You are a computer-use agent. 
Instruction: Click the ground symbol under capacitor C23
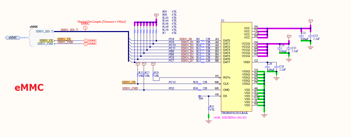point(311,48)
